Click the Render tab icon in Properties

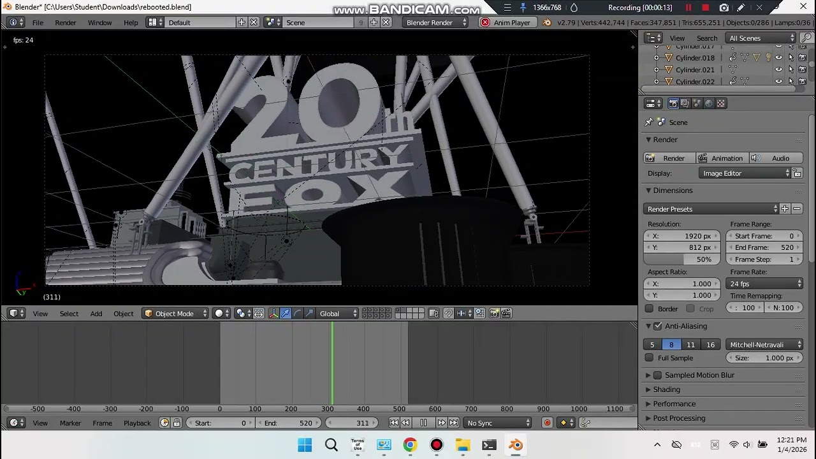(x=673, y=103)
